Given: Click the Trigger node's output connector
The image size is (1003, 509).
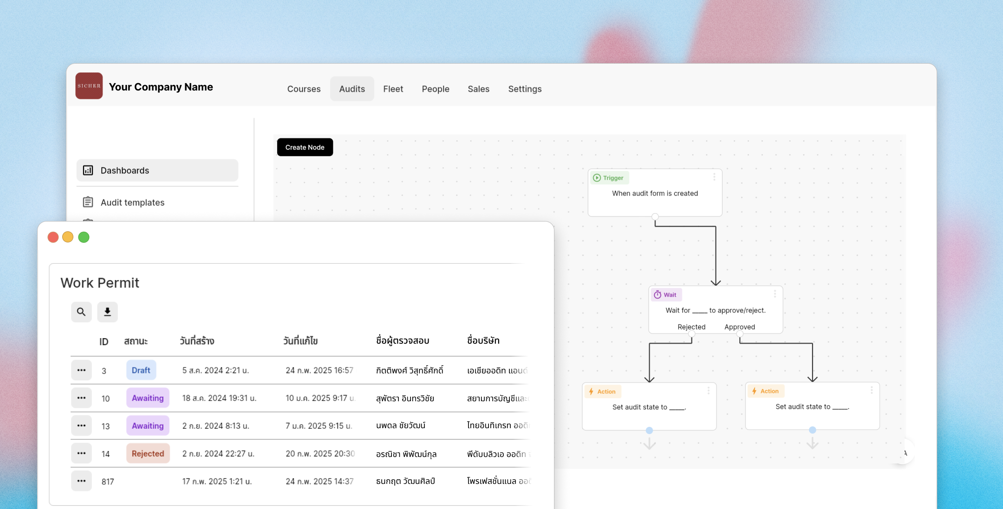Looking at the screenshot, I should [655, 216].
